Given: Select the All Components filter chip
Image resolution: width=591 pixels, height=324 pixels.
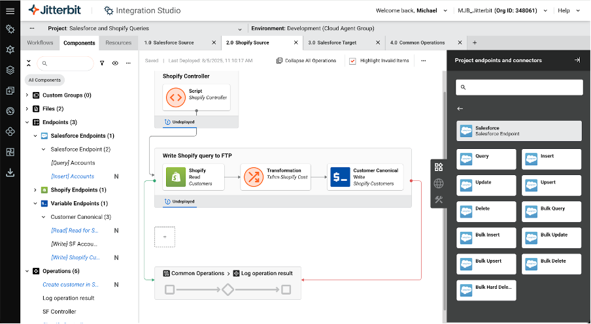Looking at the screenshot, I should 44,80.
